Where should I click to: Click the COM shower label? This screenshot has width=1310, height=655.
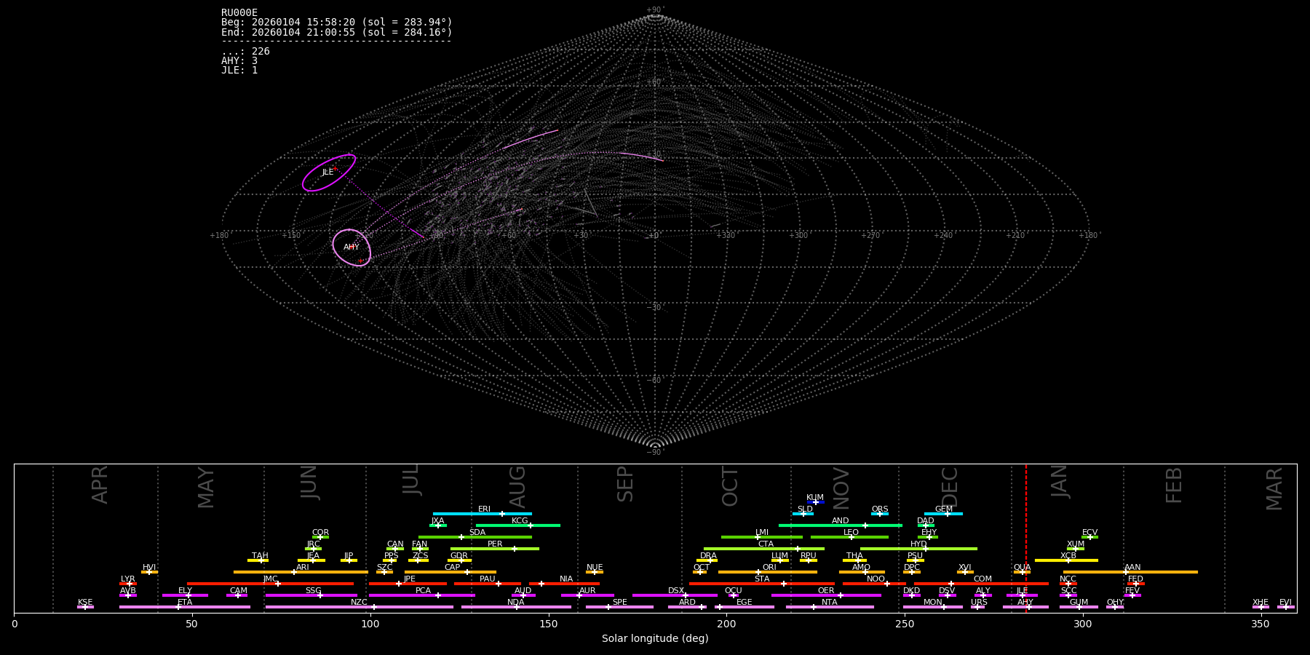982,579
